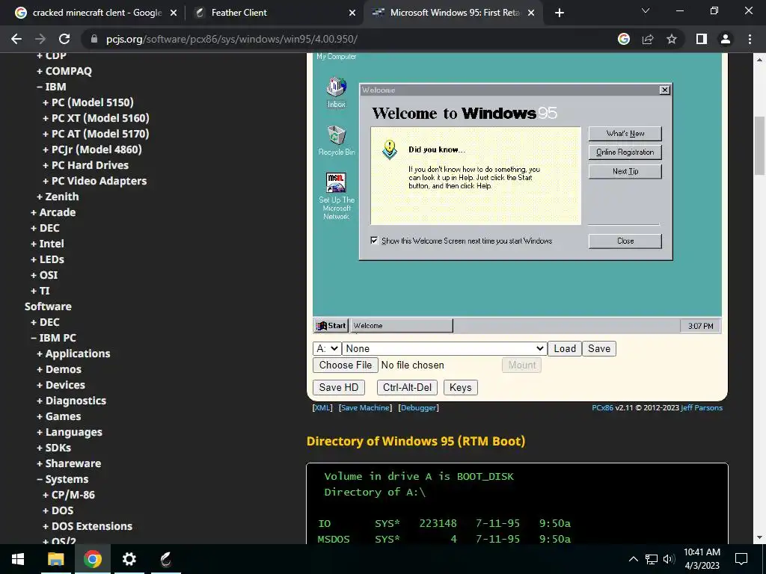This screenshot has height=574, width=766.
Task: Expand Applications in the sidebar
Action: [x=73, y=354]
